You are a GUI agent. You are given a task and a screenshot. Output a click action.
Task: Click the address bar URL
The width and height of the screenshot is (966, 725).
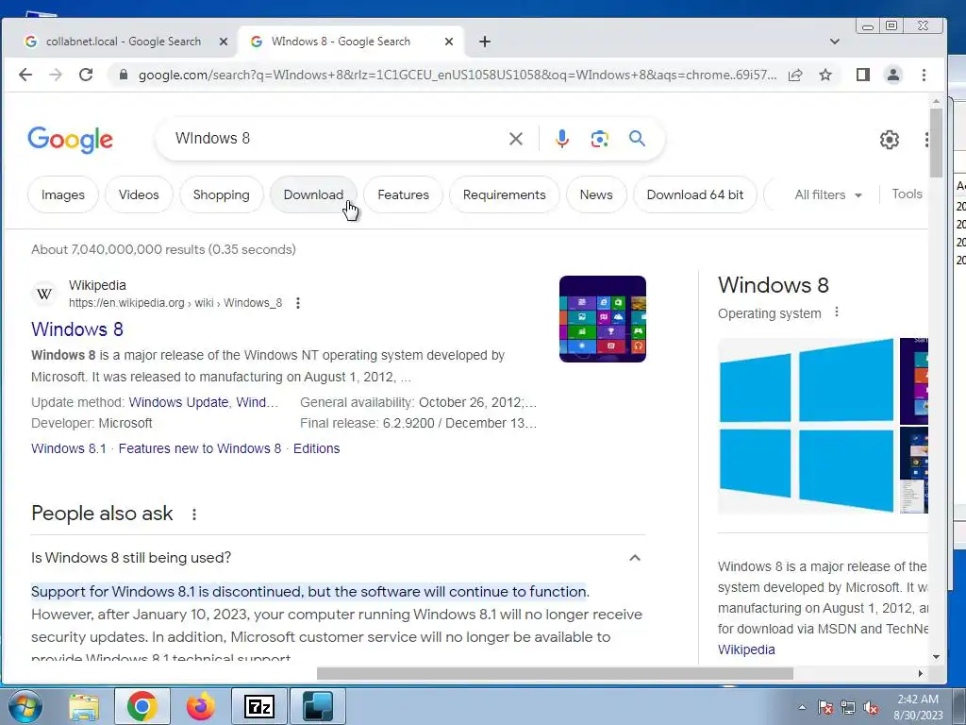(x=458, y=75)
